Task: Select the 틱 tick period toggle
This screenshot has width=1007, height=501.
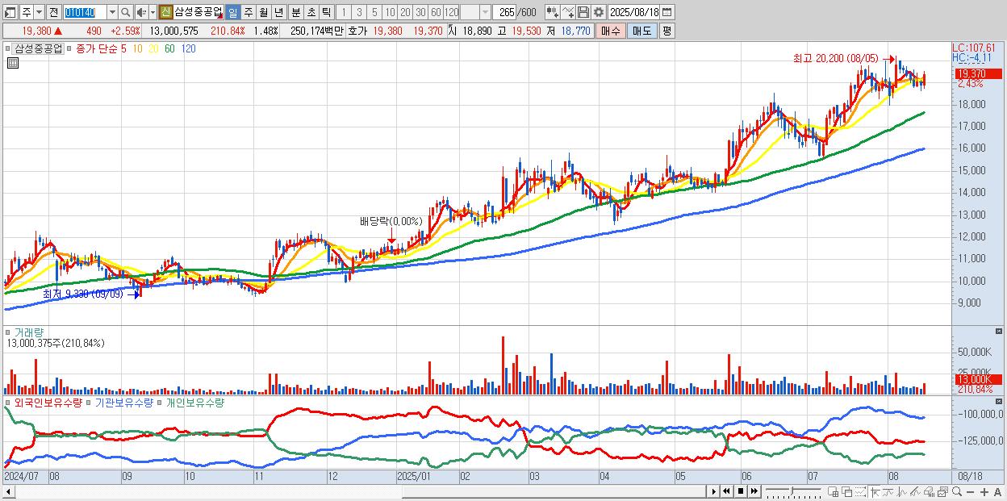Action: pyautogui.click(x=326, y=12)
